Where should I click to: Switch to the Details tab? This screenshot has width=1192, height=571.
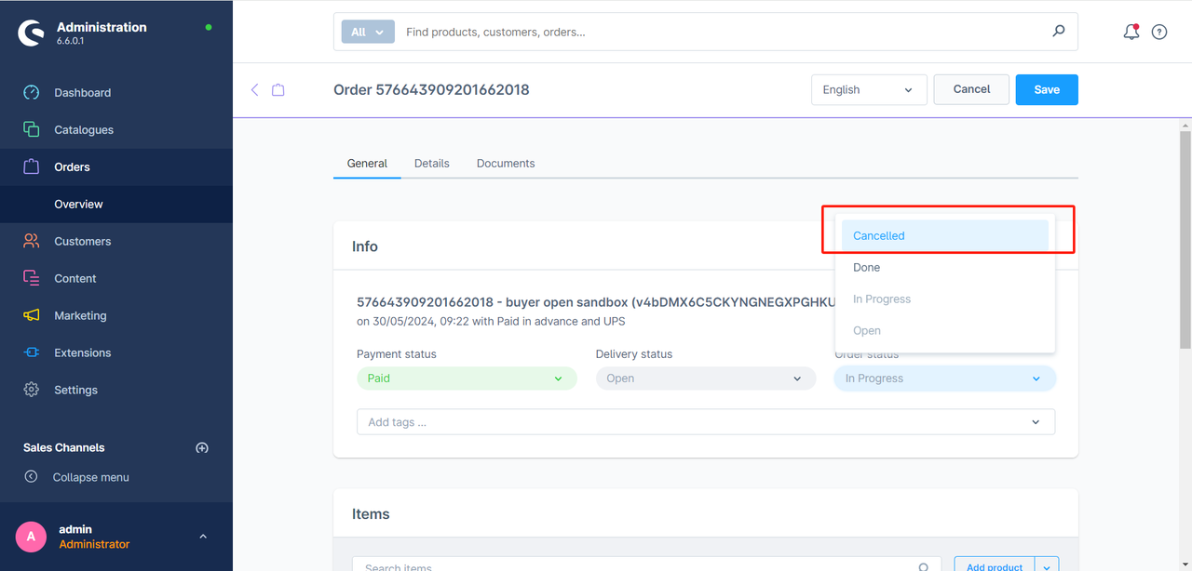point(432,164)
